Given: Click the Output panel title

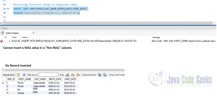Looking at the screenshot, I should click(4, 28).
